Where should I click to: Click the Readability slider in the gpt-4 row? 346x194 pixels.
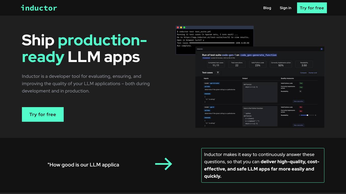click(x=308, y=115)
